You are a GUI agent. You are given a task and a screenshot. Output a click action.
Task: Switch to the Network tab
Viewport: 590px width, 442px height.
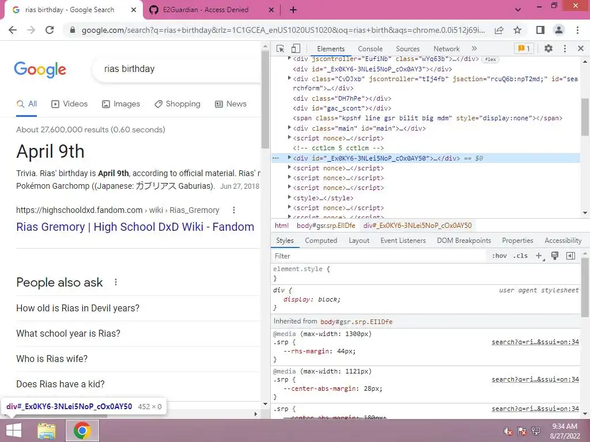tap(447, 49)
